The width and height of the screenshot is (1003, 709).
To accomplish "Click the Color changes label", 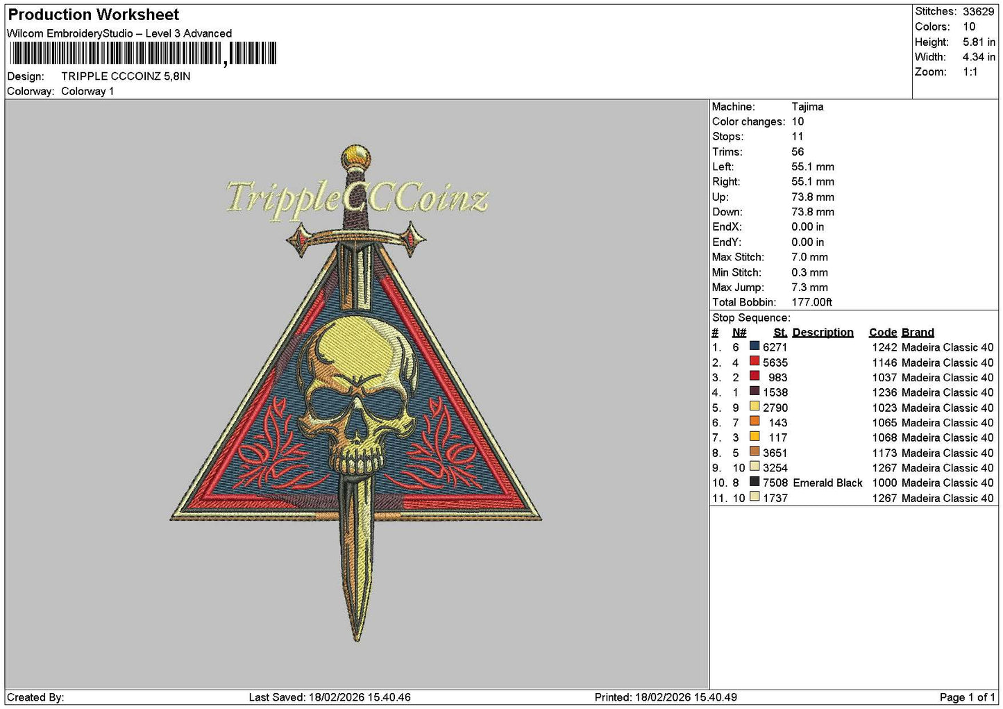I will click(748, 122).
